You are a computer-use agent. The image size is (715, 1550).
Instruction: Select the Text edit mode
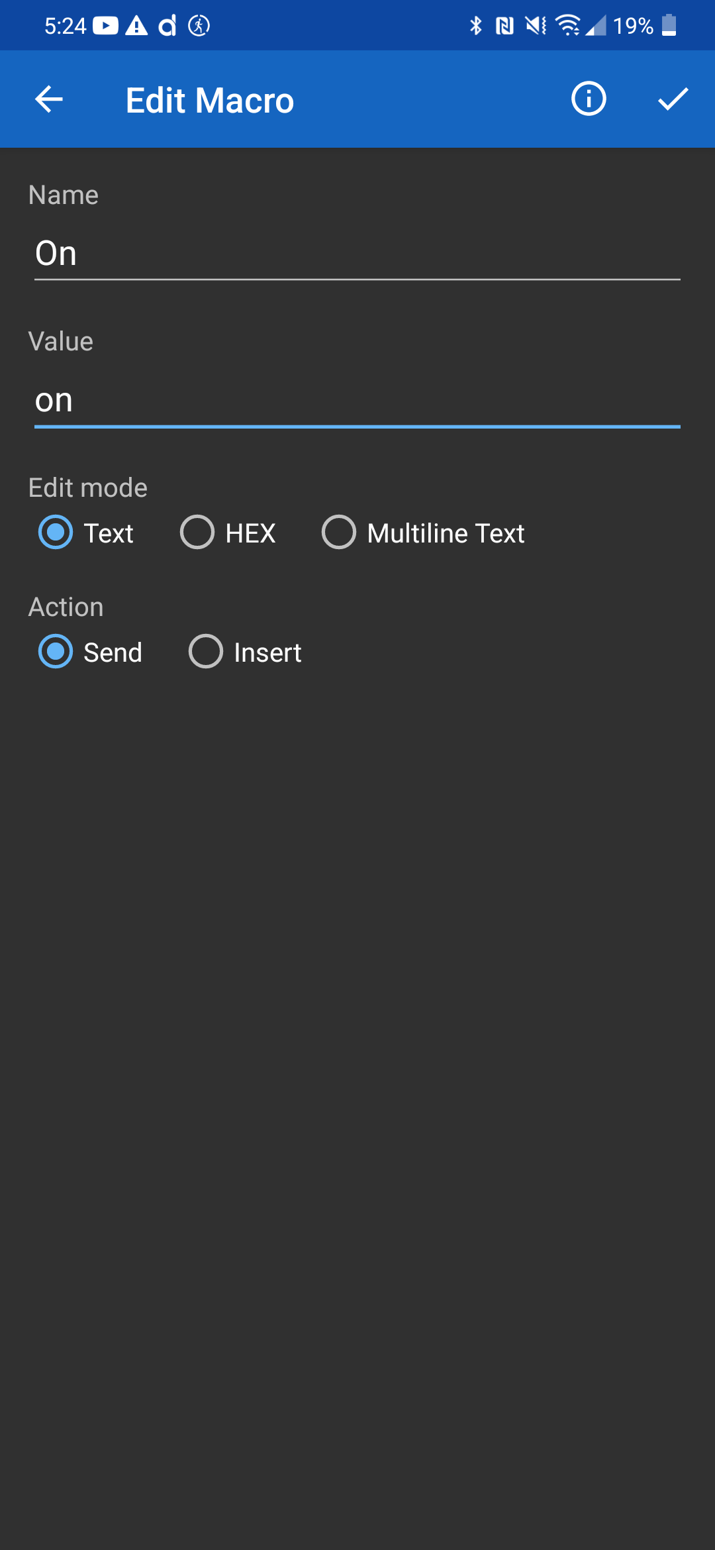click(56, 533)
